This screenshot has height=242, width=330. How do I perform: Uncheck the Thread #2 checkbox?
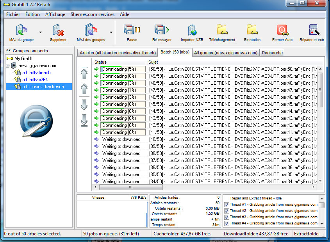click(227, 211)
